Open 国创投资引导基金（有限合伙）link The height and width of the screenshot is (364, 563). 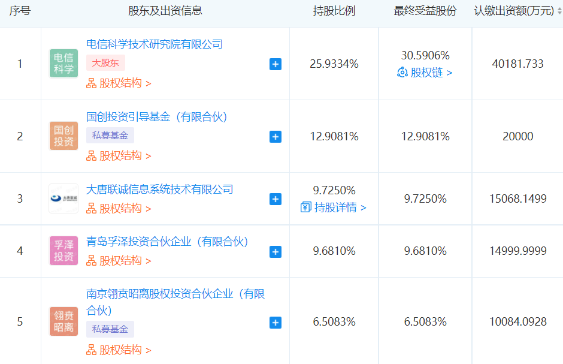[x=156, y=117]
